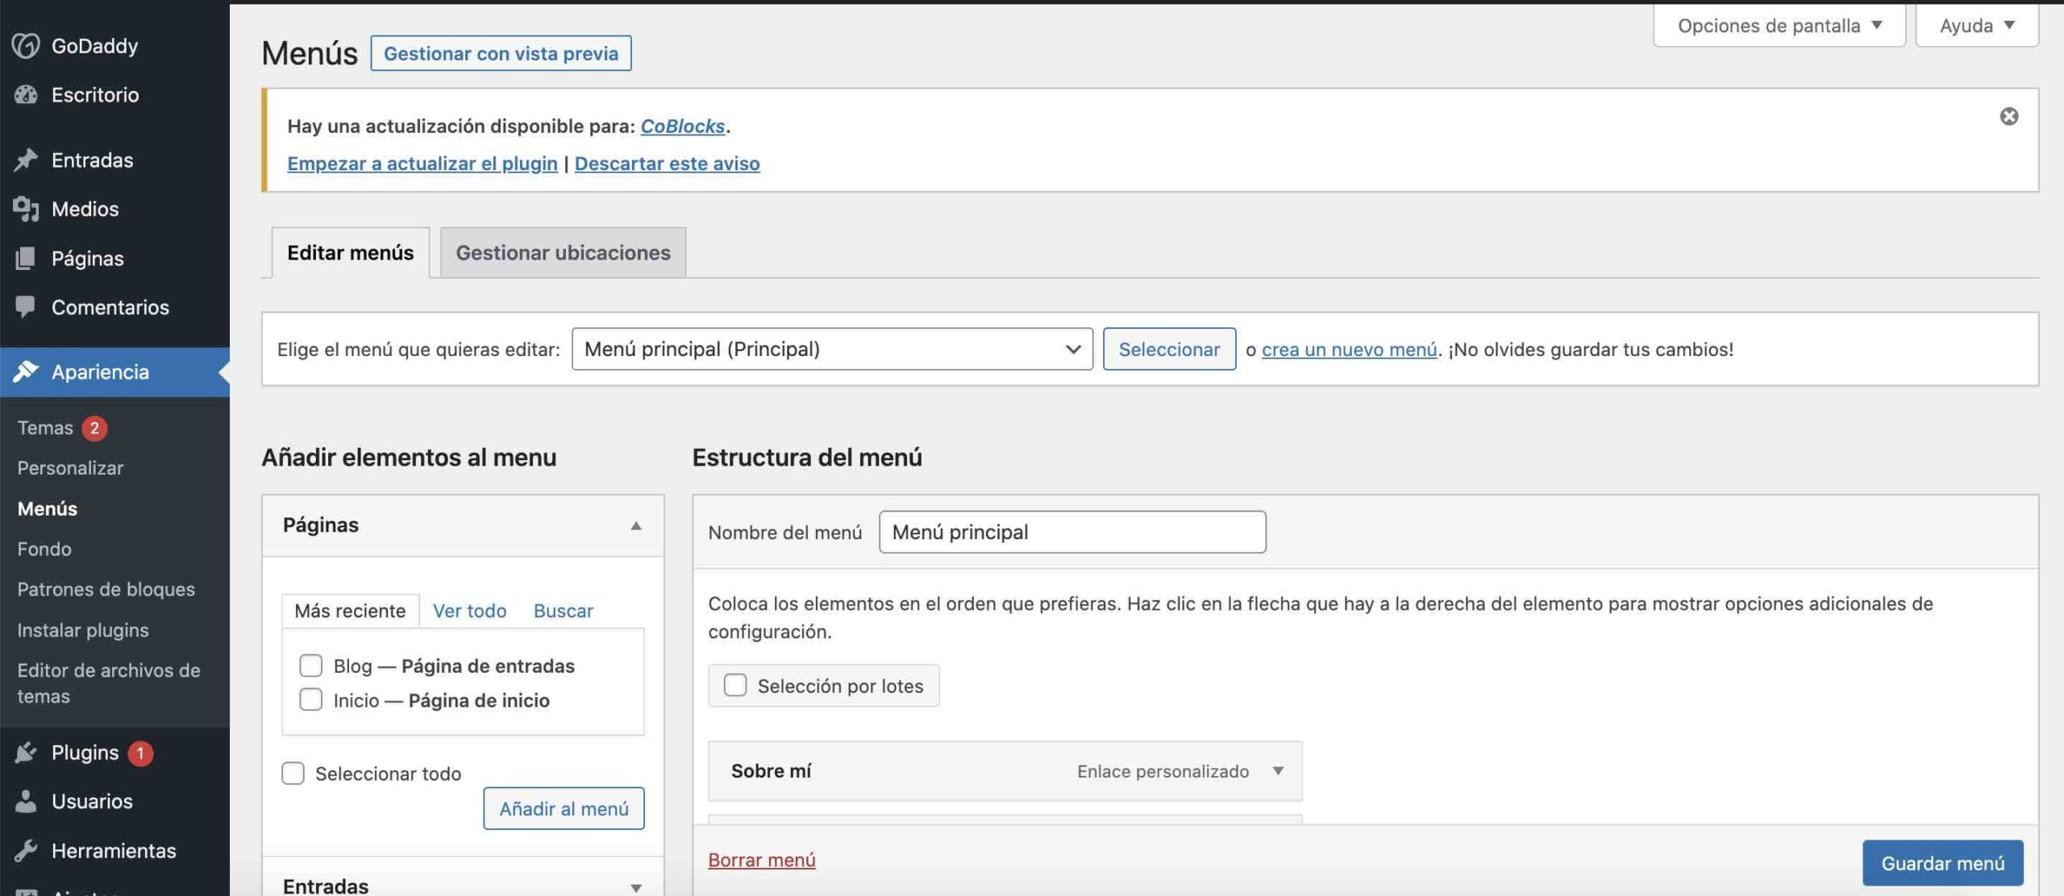Open Usuarios in the admin sidebar
Image resolution: width=2064 pixels, height=896 pixels.
pos(92,801)
